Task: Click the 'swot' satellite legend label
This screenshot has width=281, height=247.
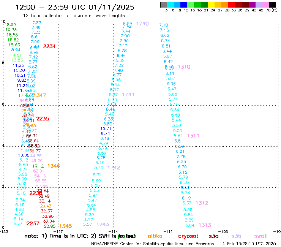Action: [260, 236]
